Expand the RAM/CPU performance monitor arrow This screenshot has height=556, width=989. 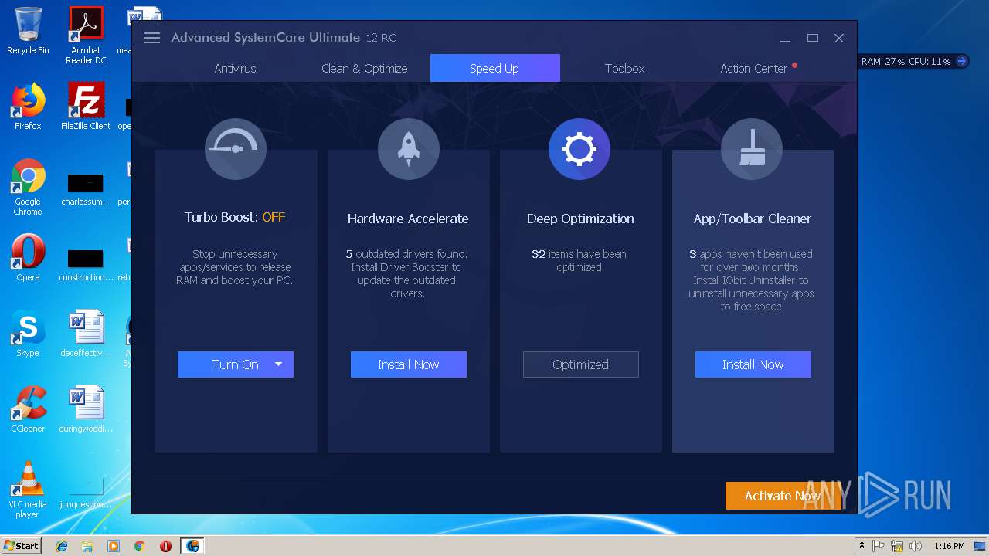coord(961,61)
